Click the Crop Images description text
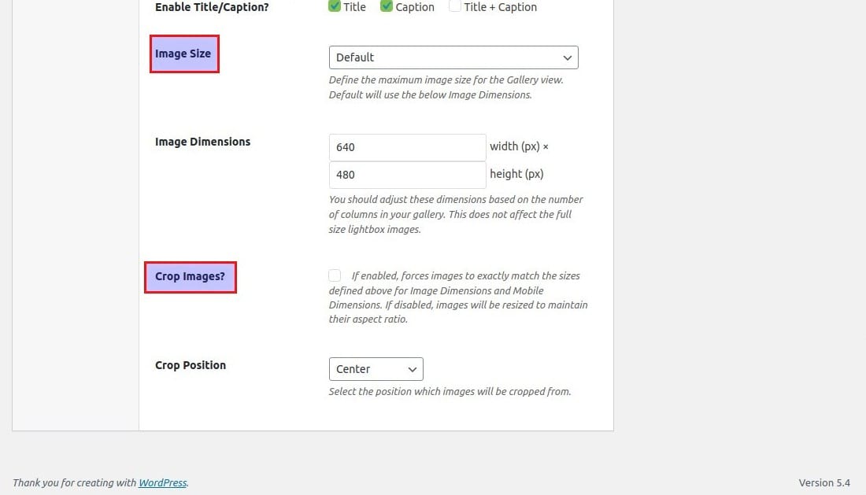Viewport: 866px width, 495px height. tap(458, 297)
